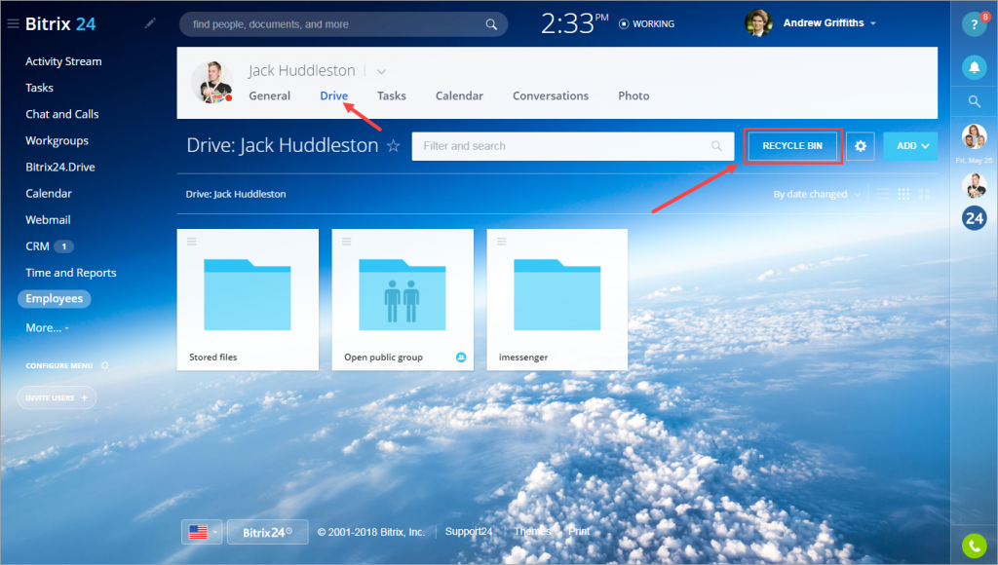Image resolution: width=998 pixels, height=565 pixels.
Task: Click the Bitrix 24 logo
Action: 60,24
